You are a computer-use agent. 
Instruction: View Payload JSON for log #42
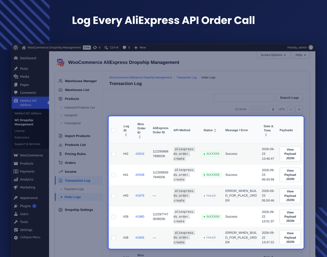[290, 154]
